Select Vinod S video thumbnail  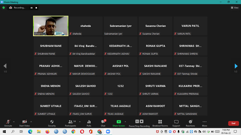(x=51, y=26)
